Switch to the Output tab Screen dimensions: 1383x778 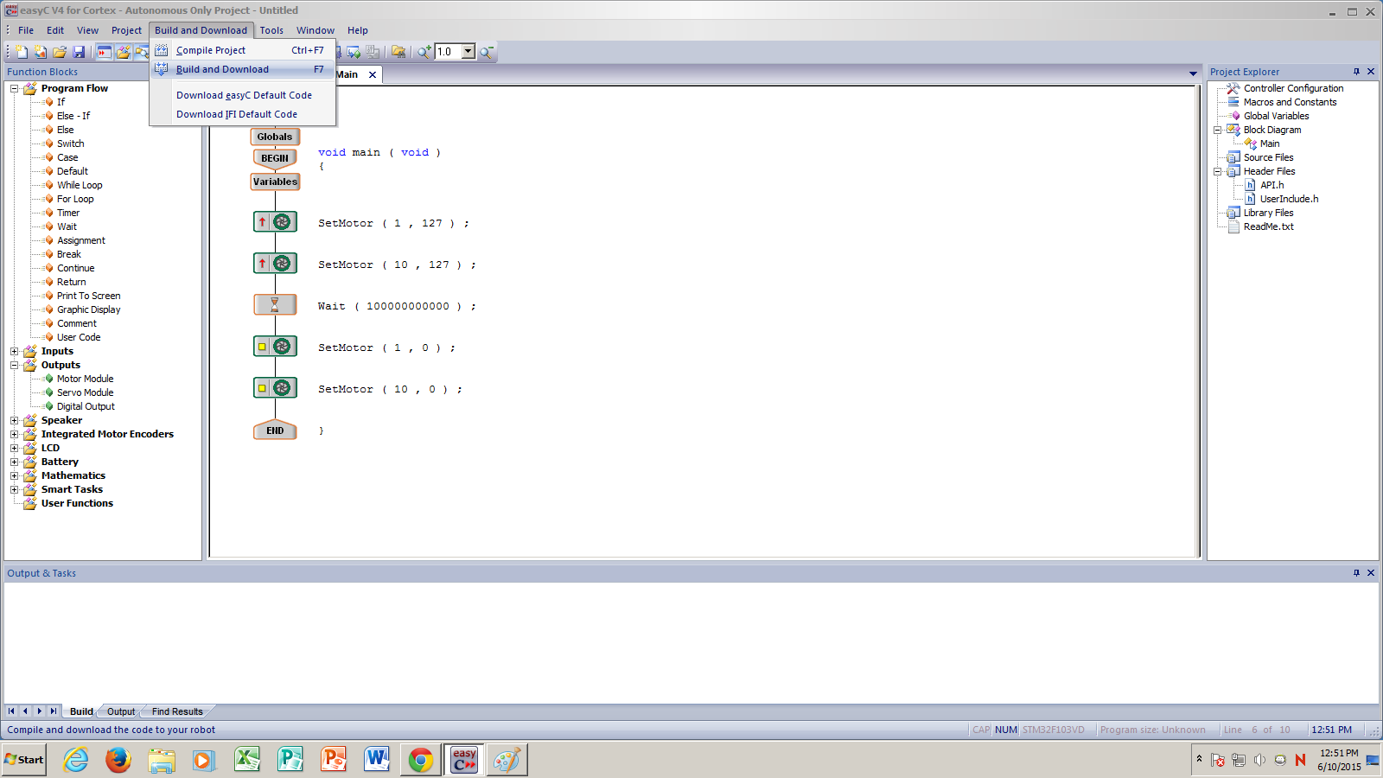[x=121, y=711]
